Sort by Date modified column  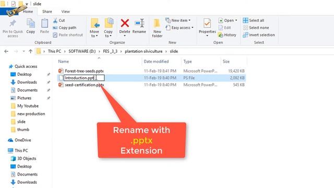[x=156, y=62]
